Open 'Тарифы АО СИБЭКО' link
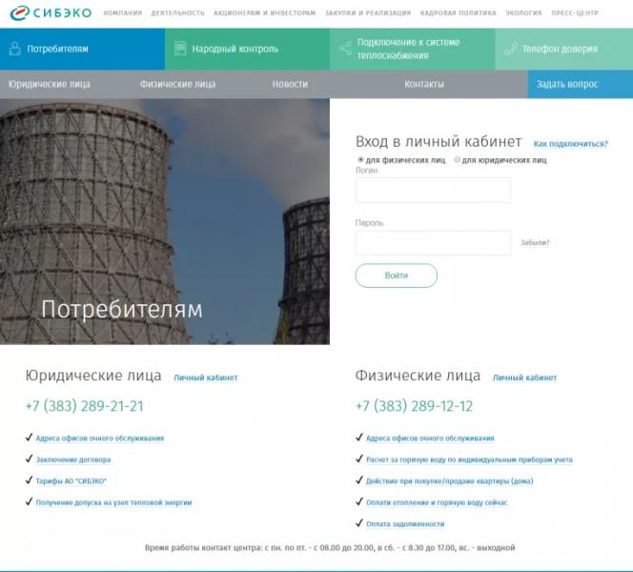 71,480
